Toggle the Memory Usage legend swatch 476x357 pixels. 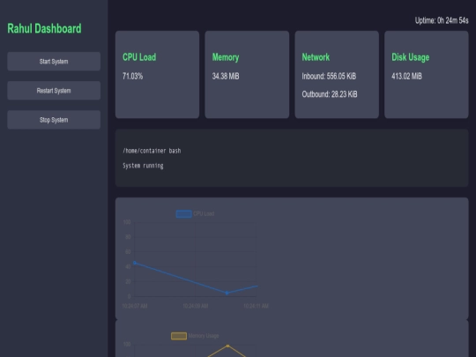179,336
